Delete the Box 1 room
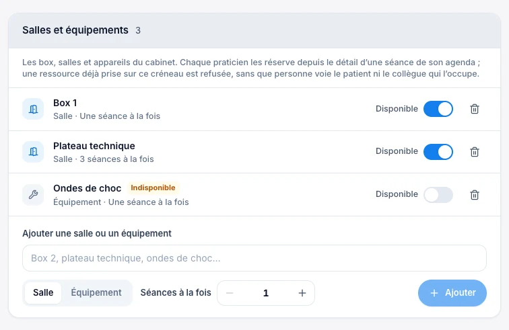 [x=475, y=109]
